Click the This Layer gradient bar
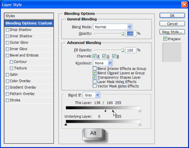This screenshot has width=189, height=148. click(x=103, y=108)
